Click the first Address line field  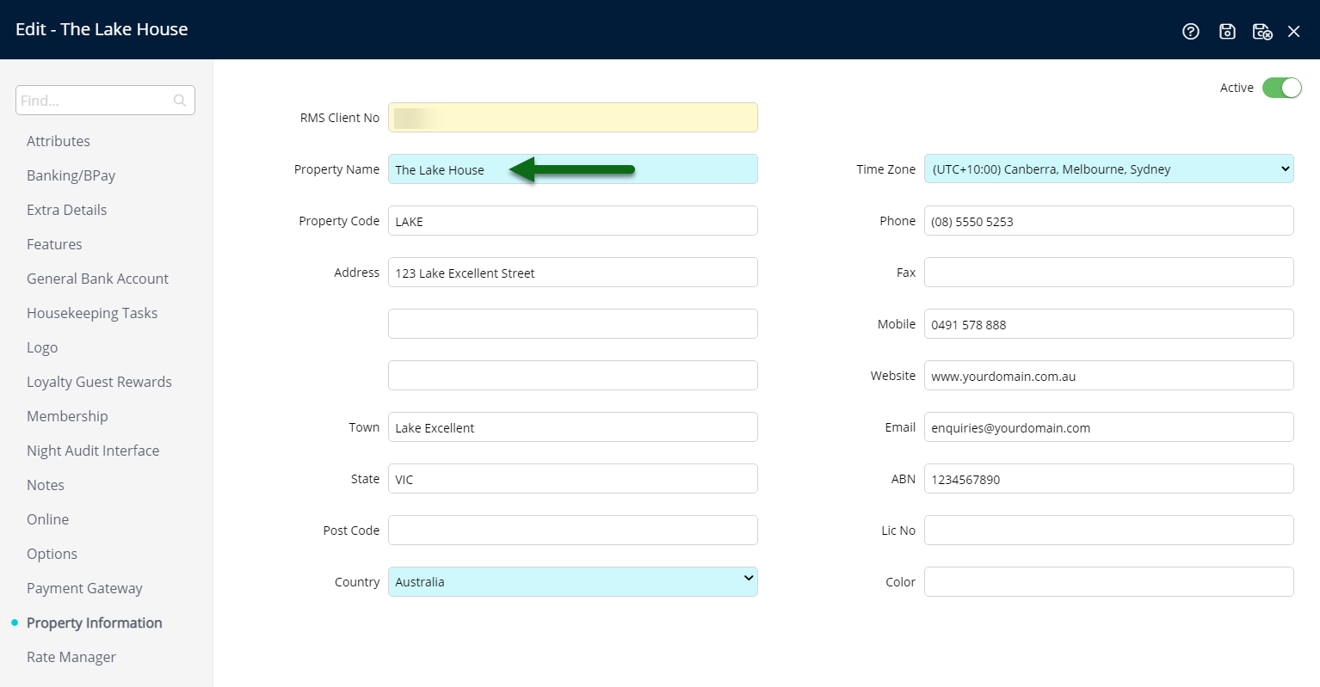[x=573, y=272]
